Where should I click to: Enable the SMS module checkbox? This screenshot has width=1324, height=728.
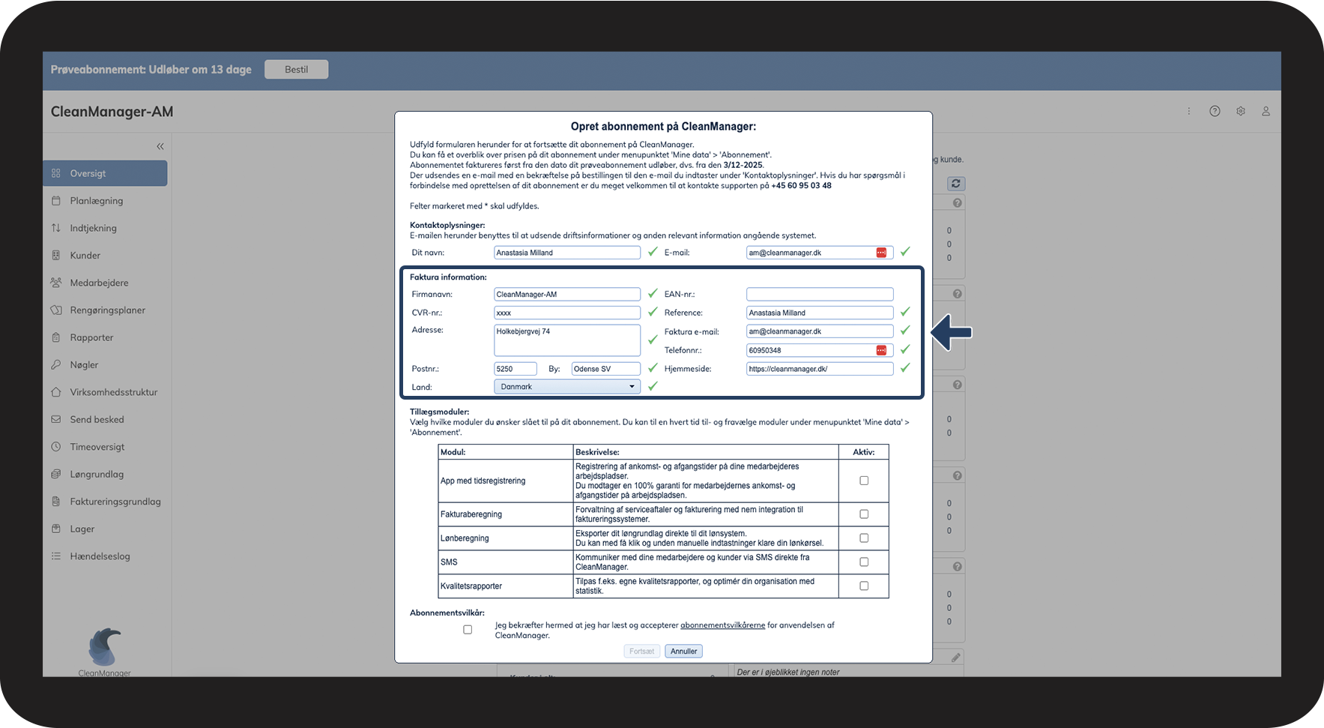(864, 562)
